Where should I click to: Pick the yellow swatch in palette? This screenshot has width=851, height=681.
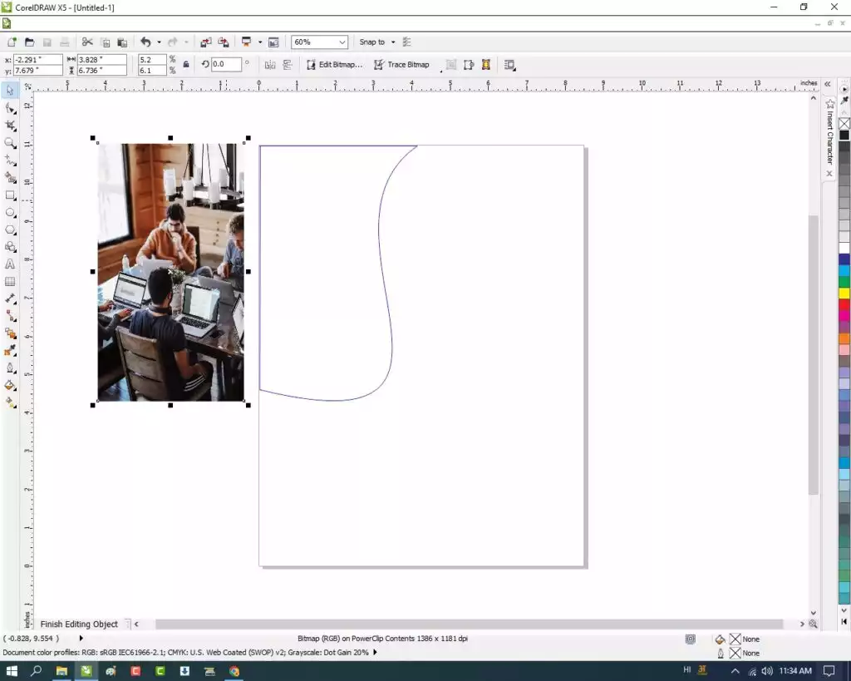844,294
